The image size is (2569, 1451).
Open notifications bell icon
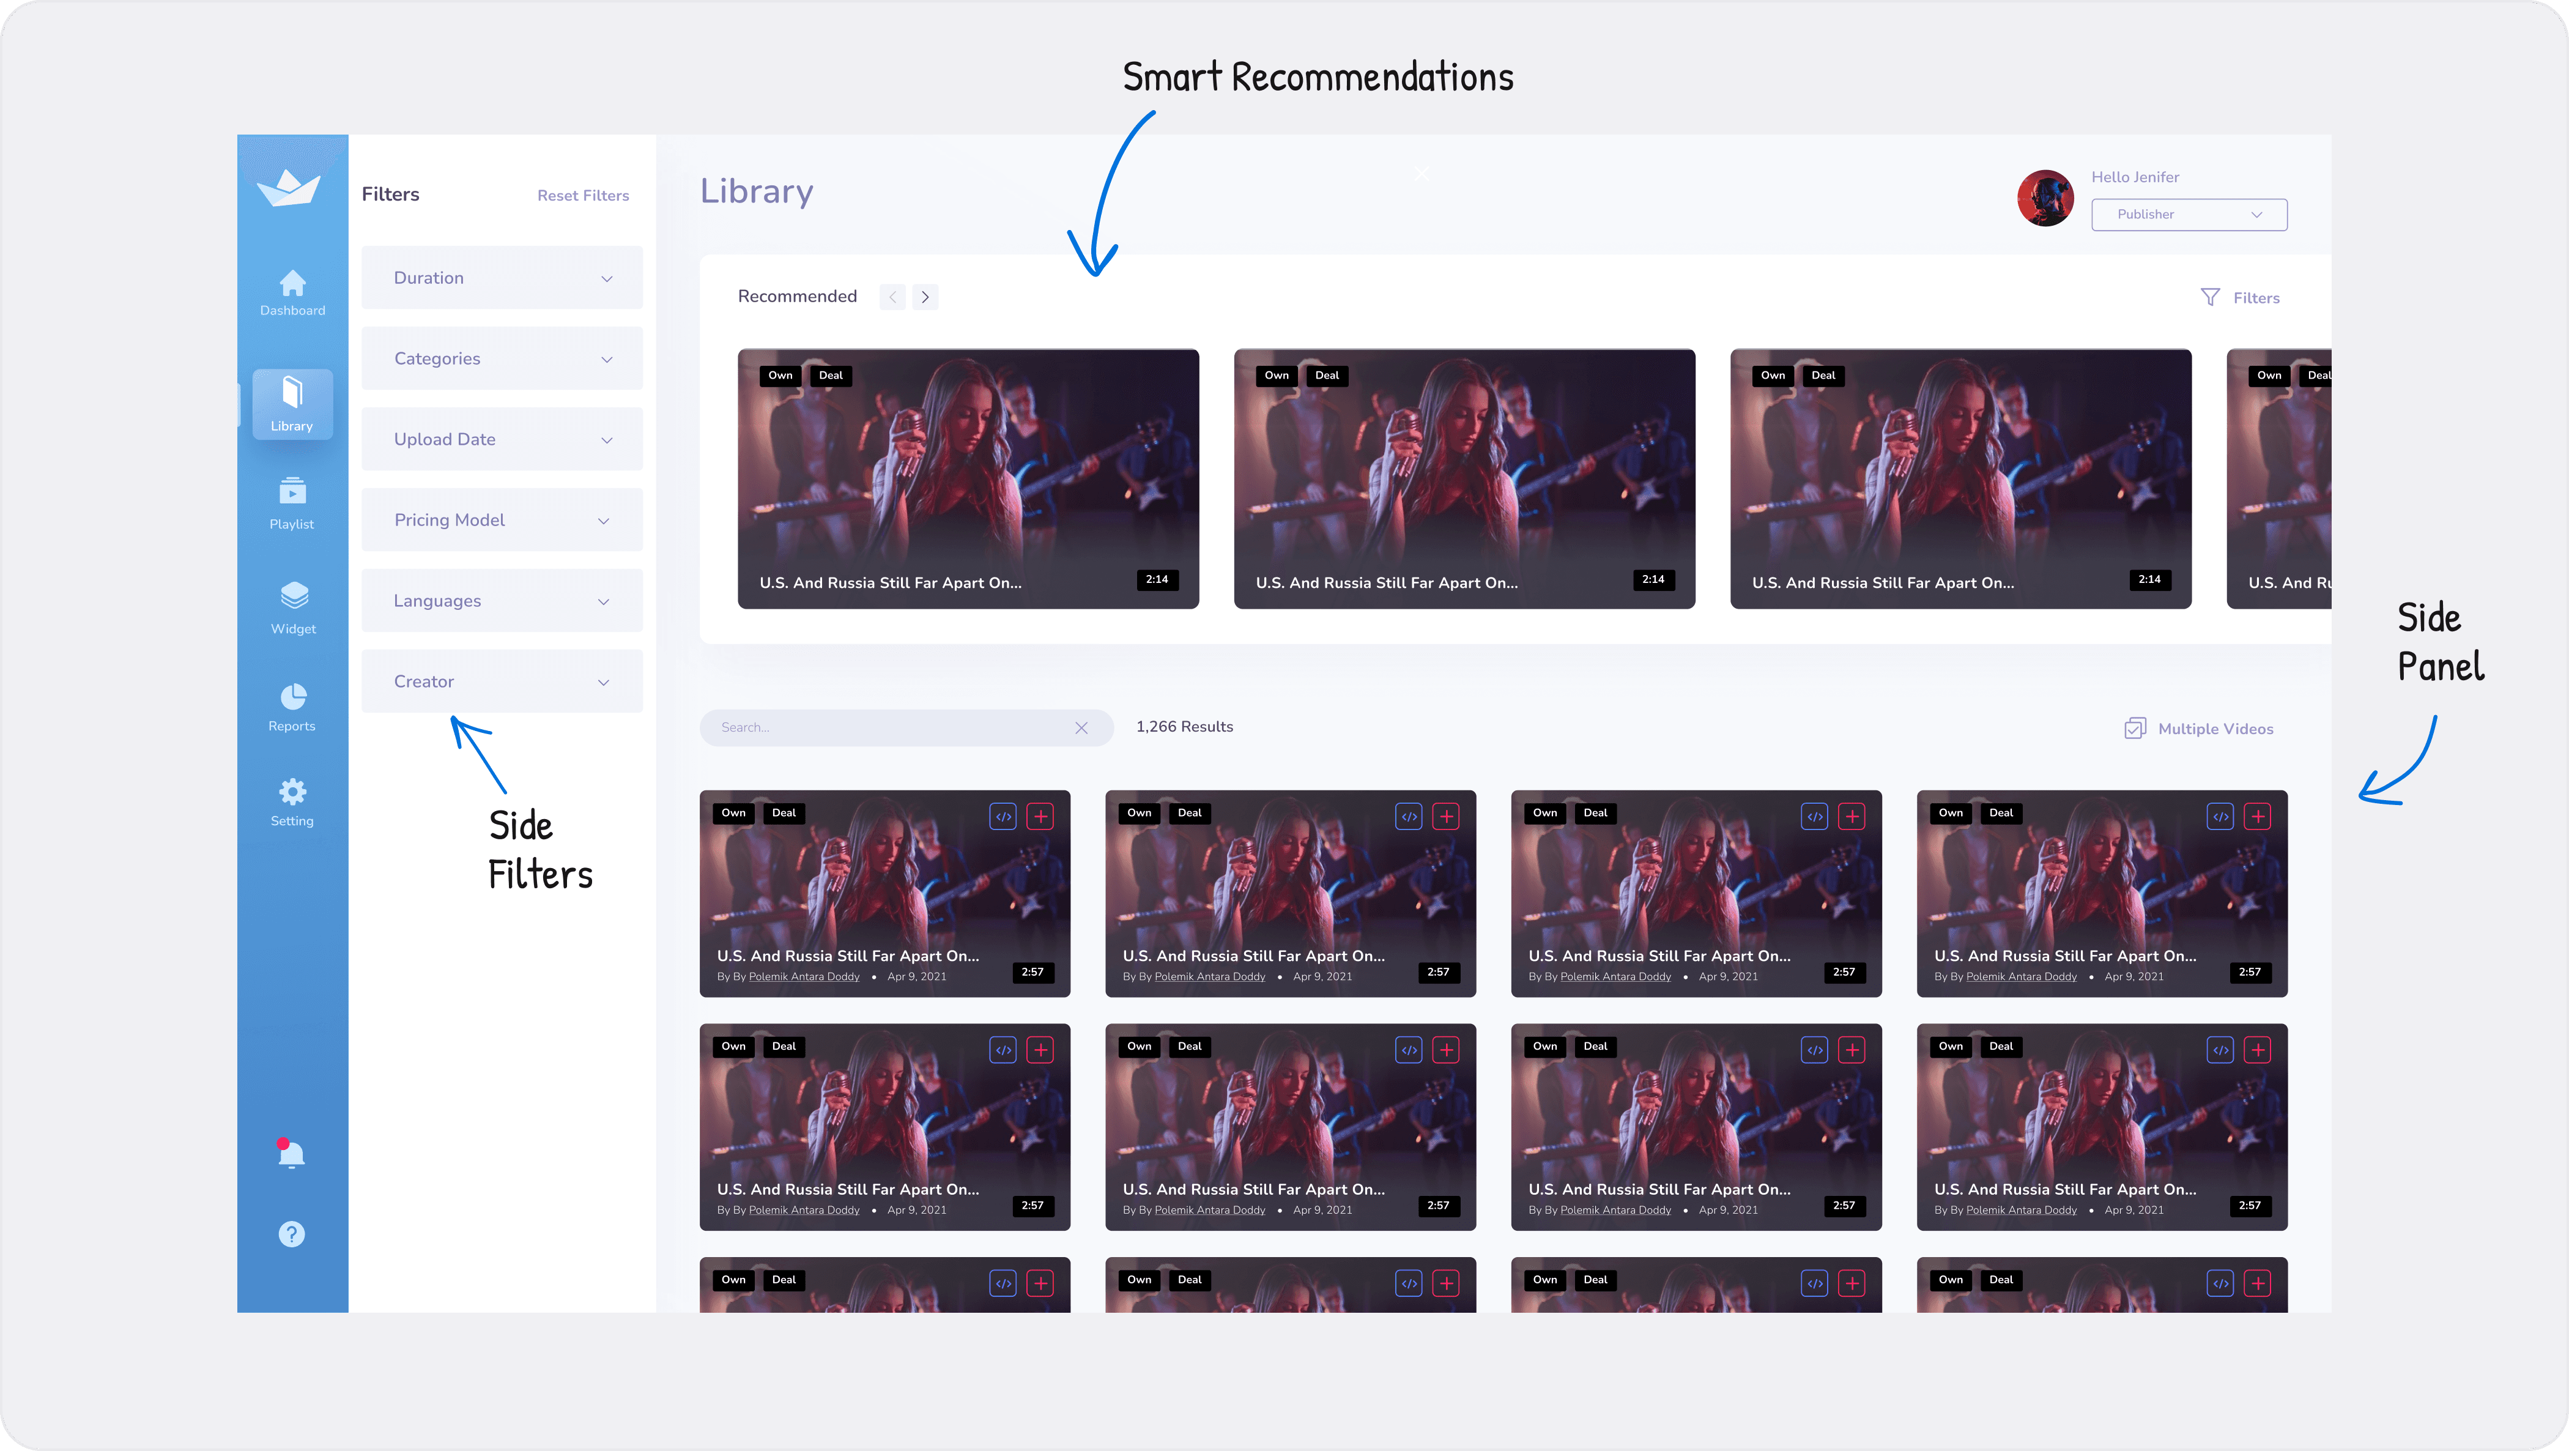pyautogui.click(x=291, y=1155)
